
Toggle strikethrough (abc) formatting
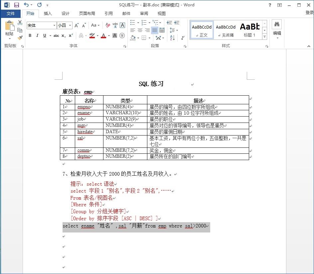[x=56, y=36]
